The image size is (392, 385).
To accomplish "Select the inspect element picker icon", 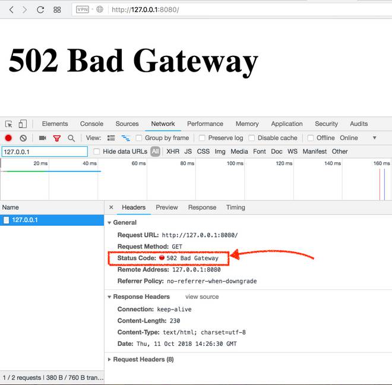I will pyautogui.click(x=9, y=124).
